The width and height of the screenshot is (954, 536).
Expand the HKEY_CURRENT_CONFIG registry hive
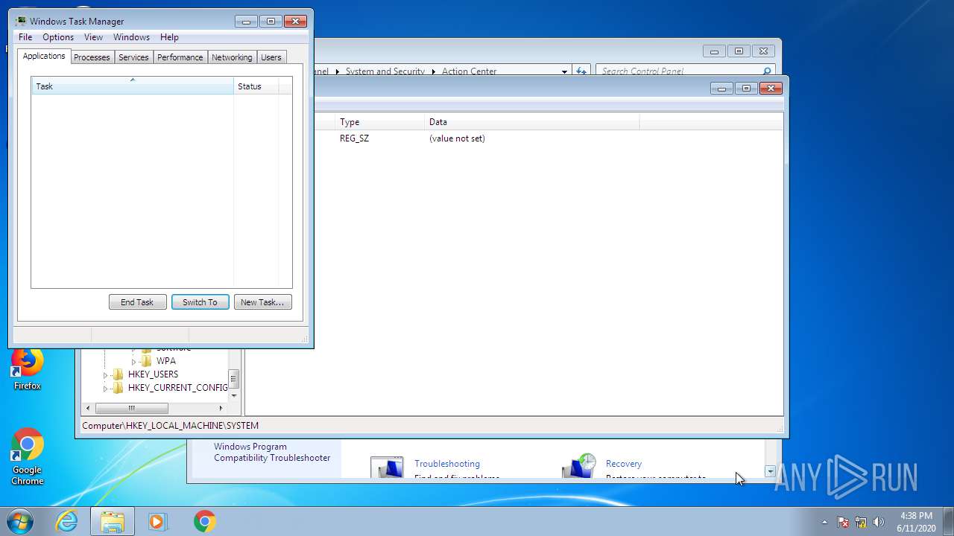[x=106, y=388]
